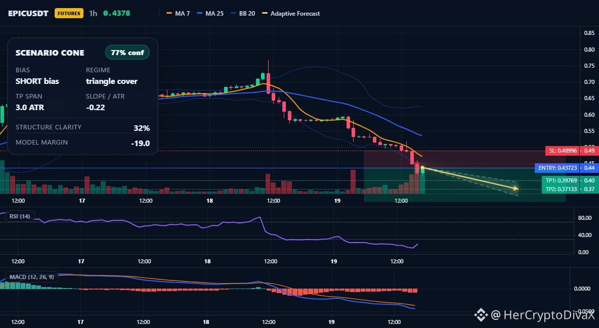Click the model margin -19.0 value

140,143
